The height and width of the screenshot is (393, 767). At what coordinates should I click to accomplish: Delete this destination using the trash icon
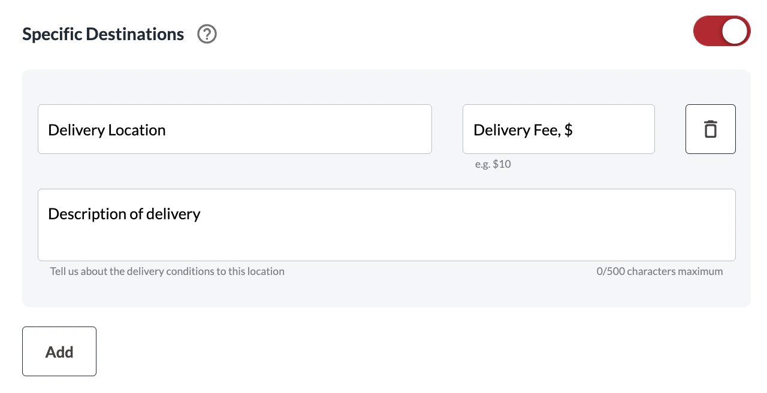710,129
